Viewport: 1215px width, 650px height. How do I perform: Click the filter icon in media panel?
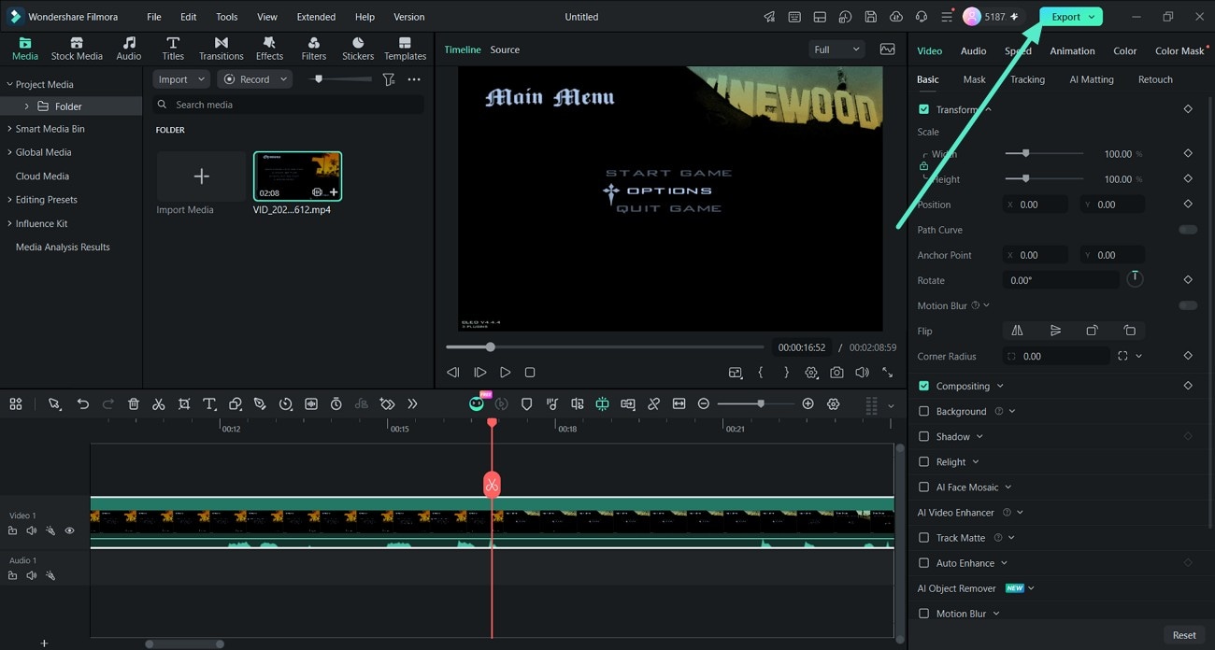tap(389, 79)
